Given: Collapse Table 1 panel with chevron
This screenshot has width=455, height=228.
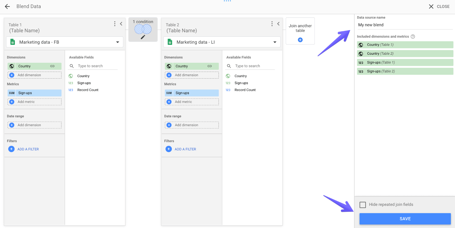Looking at the screenshot, I should click(x=121, y=24).
